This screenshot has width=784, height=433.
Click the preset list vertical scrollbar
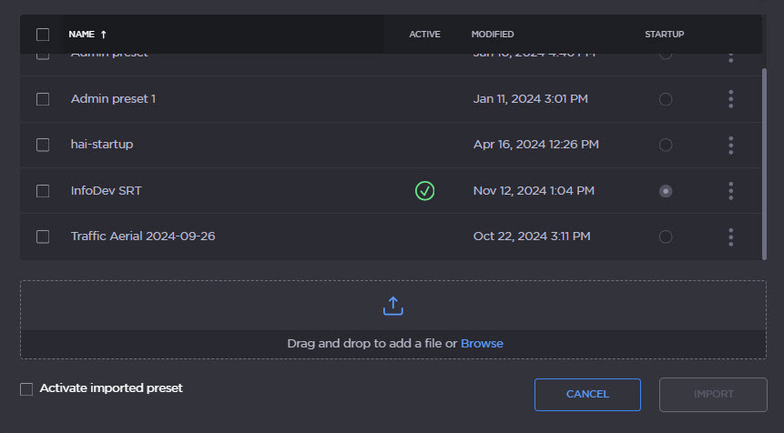coord(764,164)
